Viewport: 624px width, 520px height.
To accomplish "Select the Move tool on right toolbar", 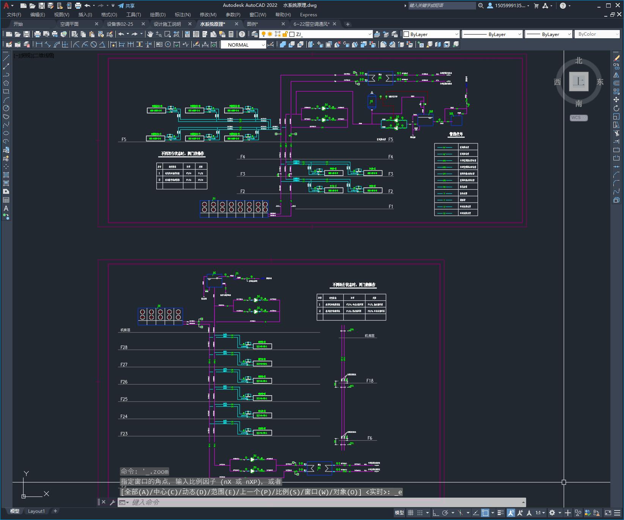I will 616,100.
